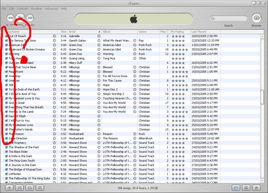
Task: Click the arrow beside artist Gabrielle
Action: coord(99,36)
